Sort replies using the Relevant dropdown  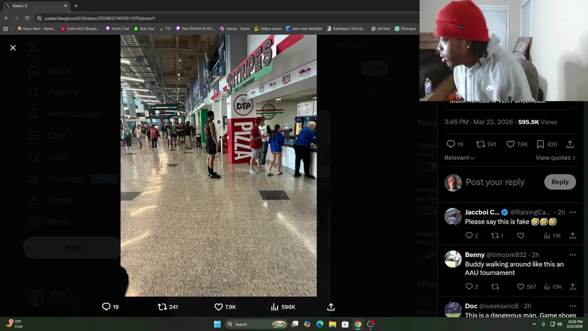click(x=459, y=158)
